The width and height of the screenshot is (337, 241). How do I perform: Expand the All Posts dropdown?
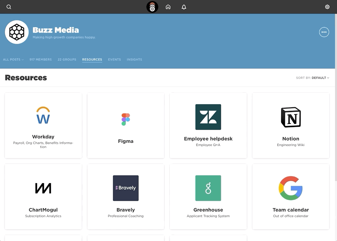pos(13,60)
